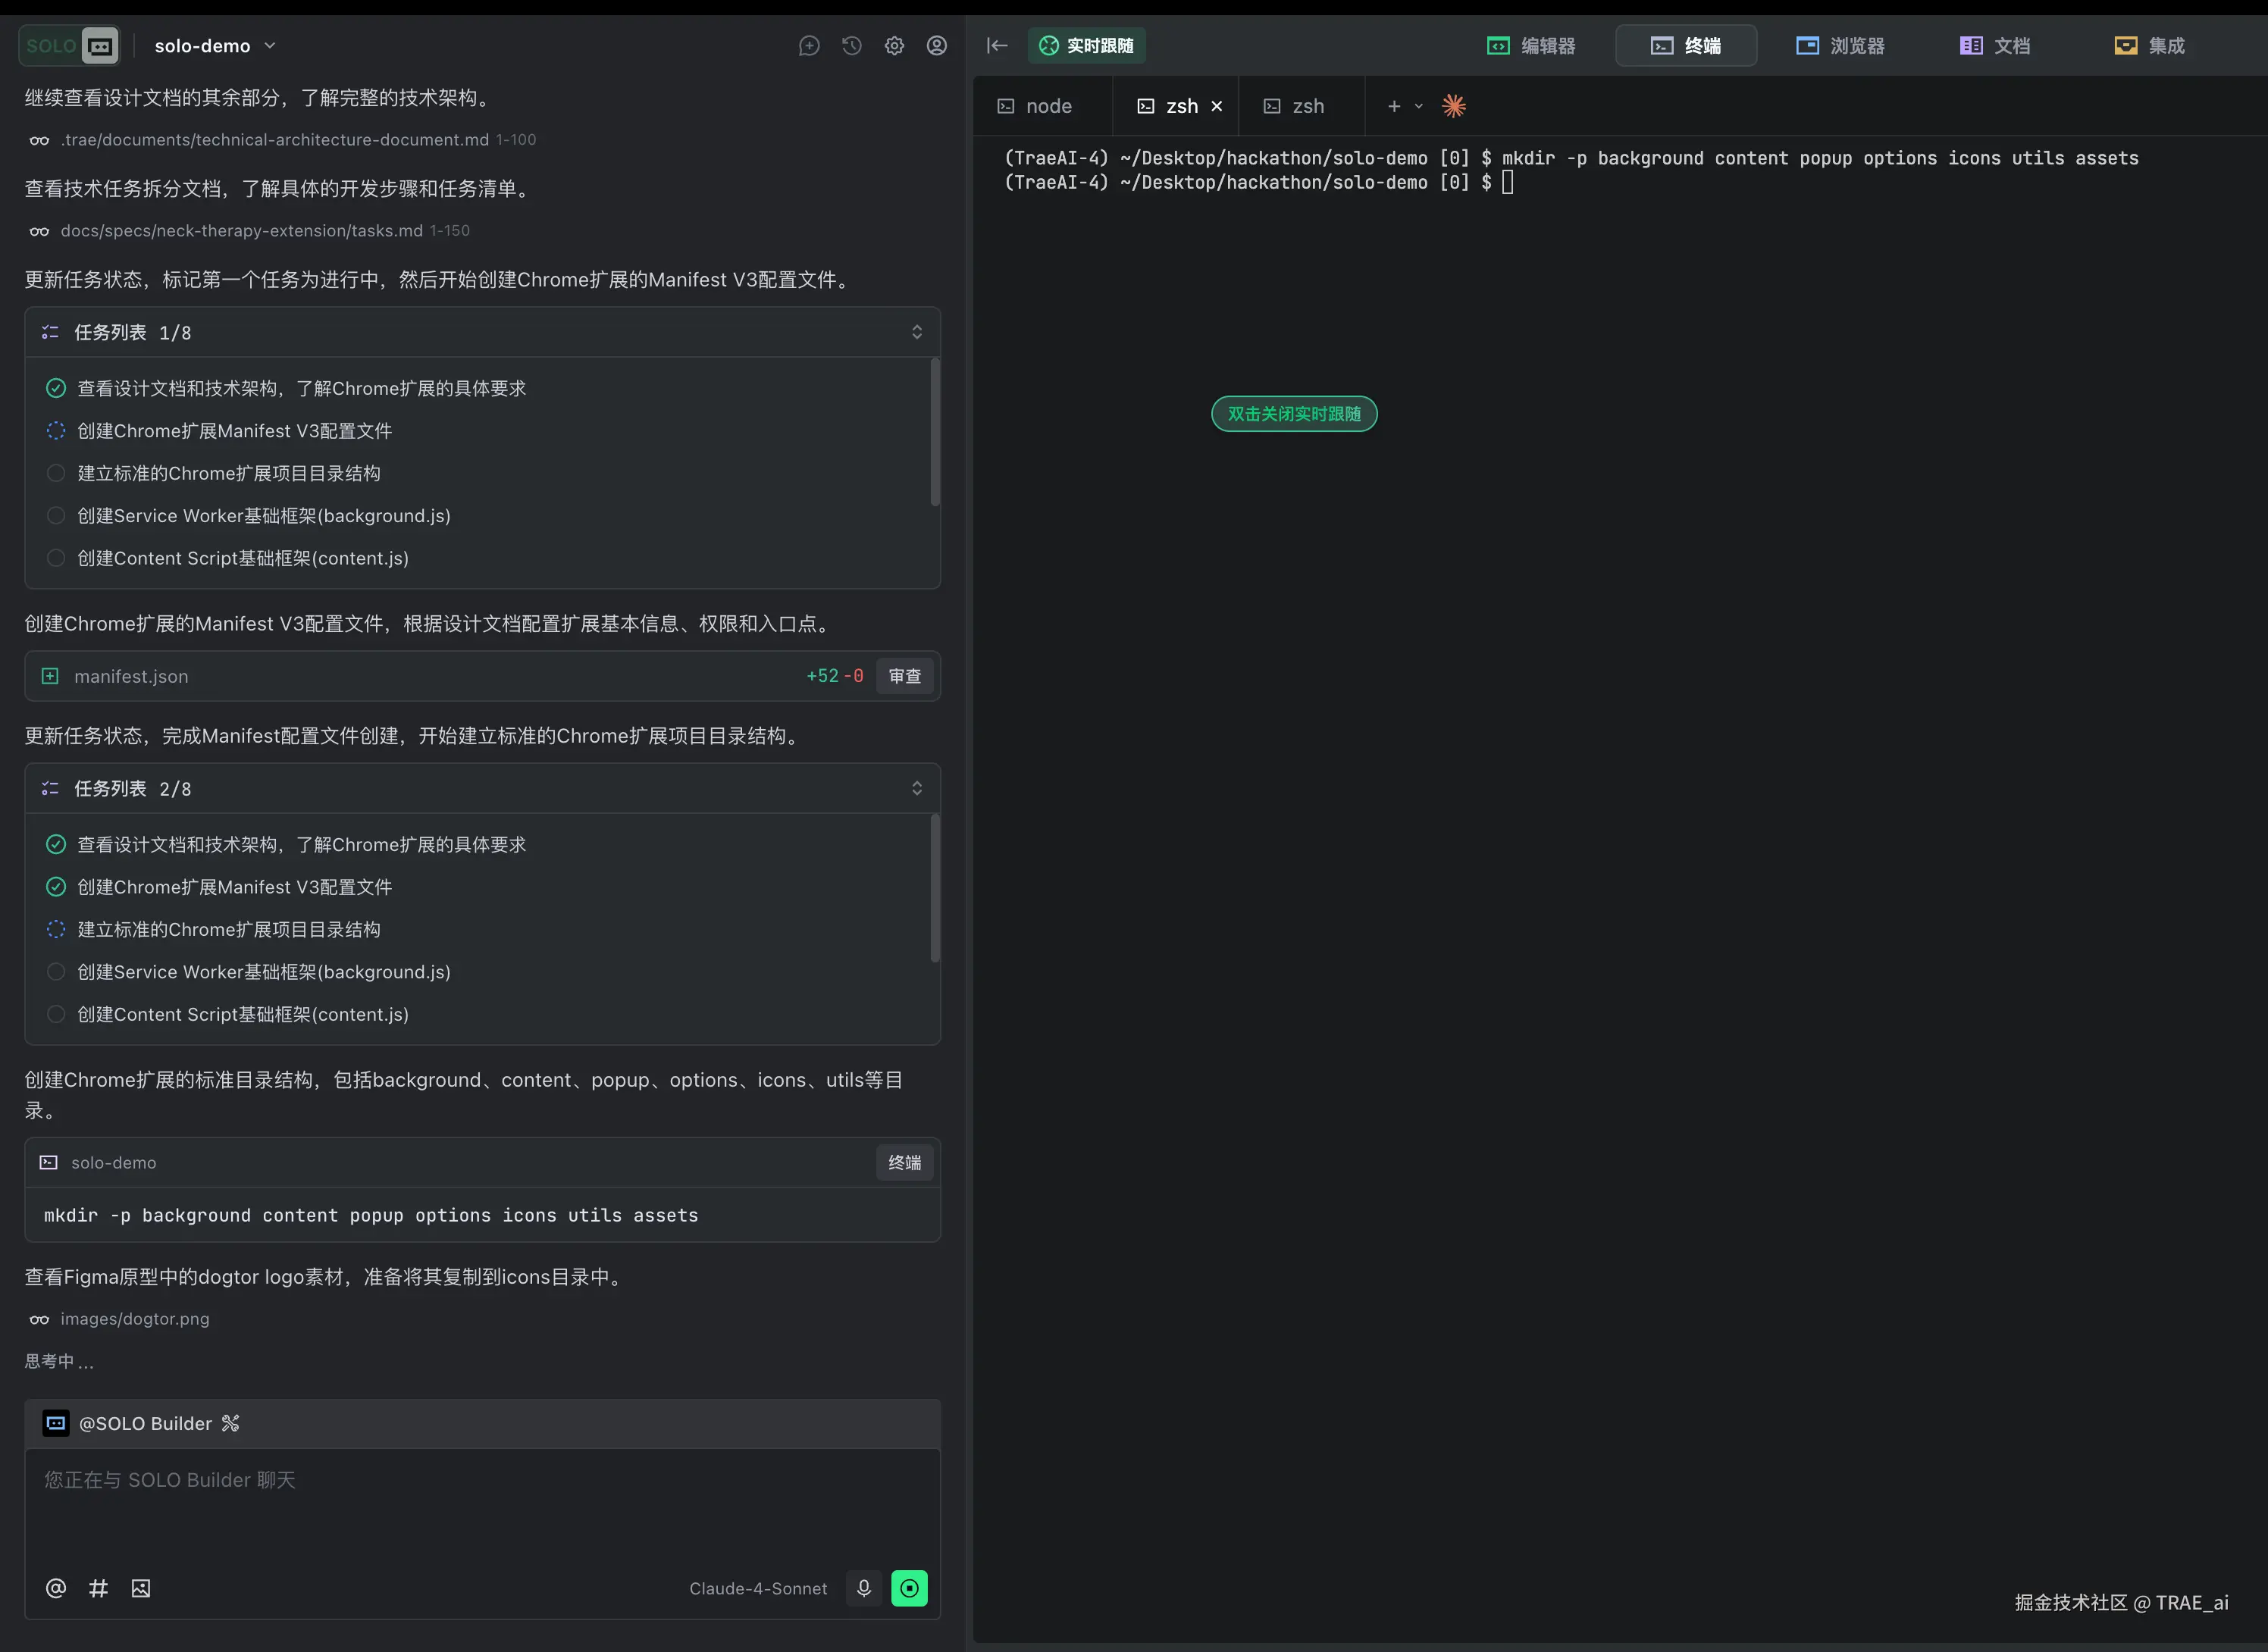Open settings gear icon in chat header
The image size is (2268, 1652).
pyautogui.click(x=894, y=46)
